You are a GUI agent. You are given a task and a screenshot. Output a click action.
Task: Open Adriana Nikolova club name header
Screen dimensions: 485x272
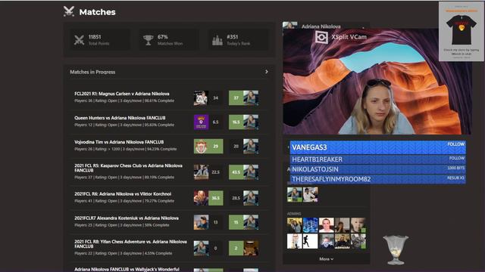point(321,26)
